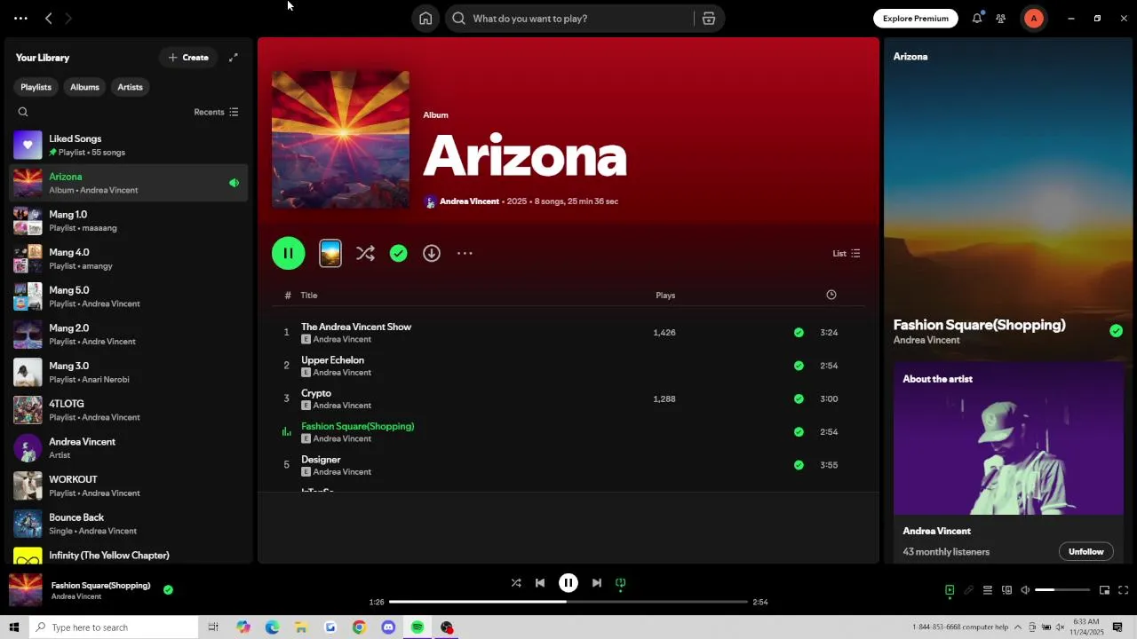
Task: Open Friend Activity icon
Action: pyautogui.click(x=1001, y=19)
